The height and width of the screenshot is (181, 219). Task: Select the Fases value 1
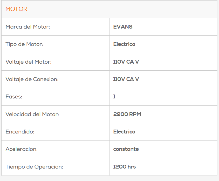click(x=114, y=97)
